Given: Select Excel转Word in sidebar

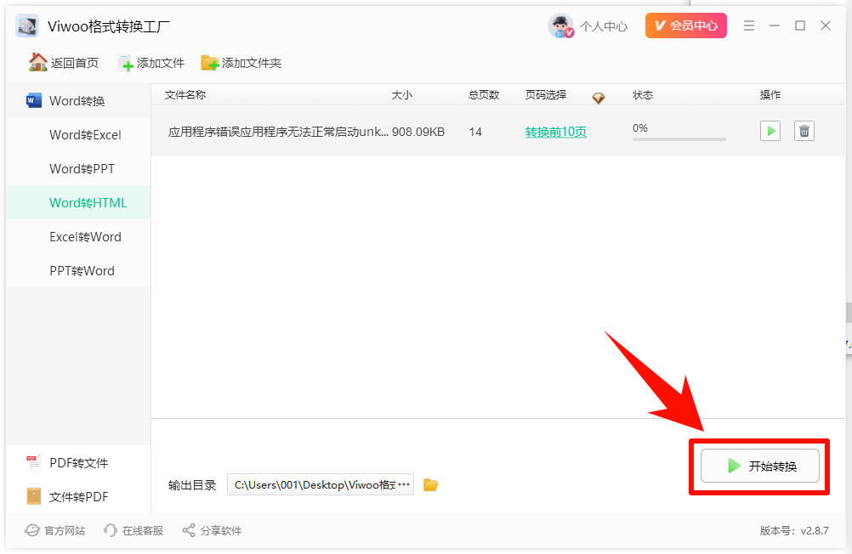Looking at the screenshot, I should click(x=78, y=237).
